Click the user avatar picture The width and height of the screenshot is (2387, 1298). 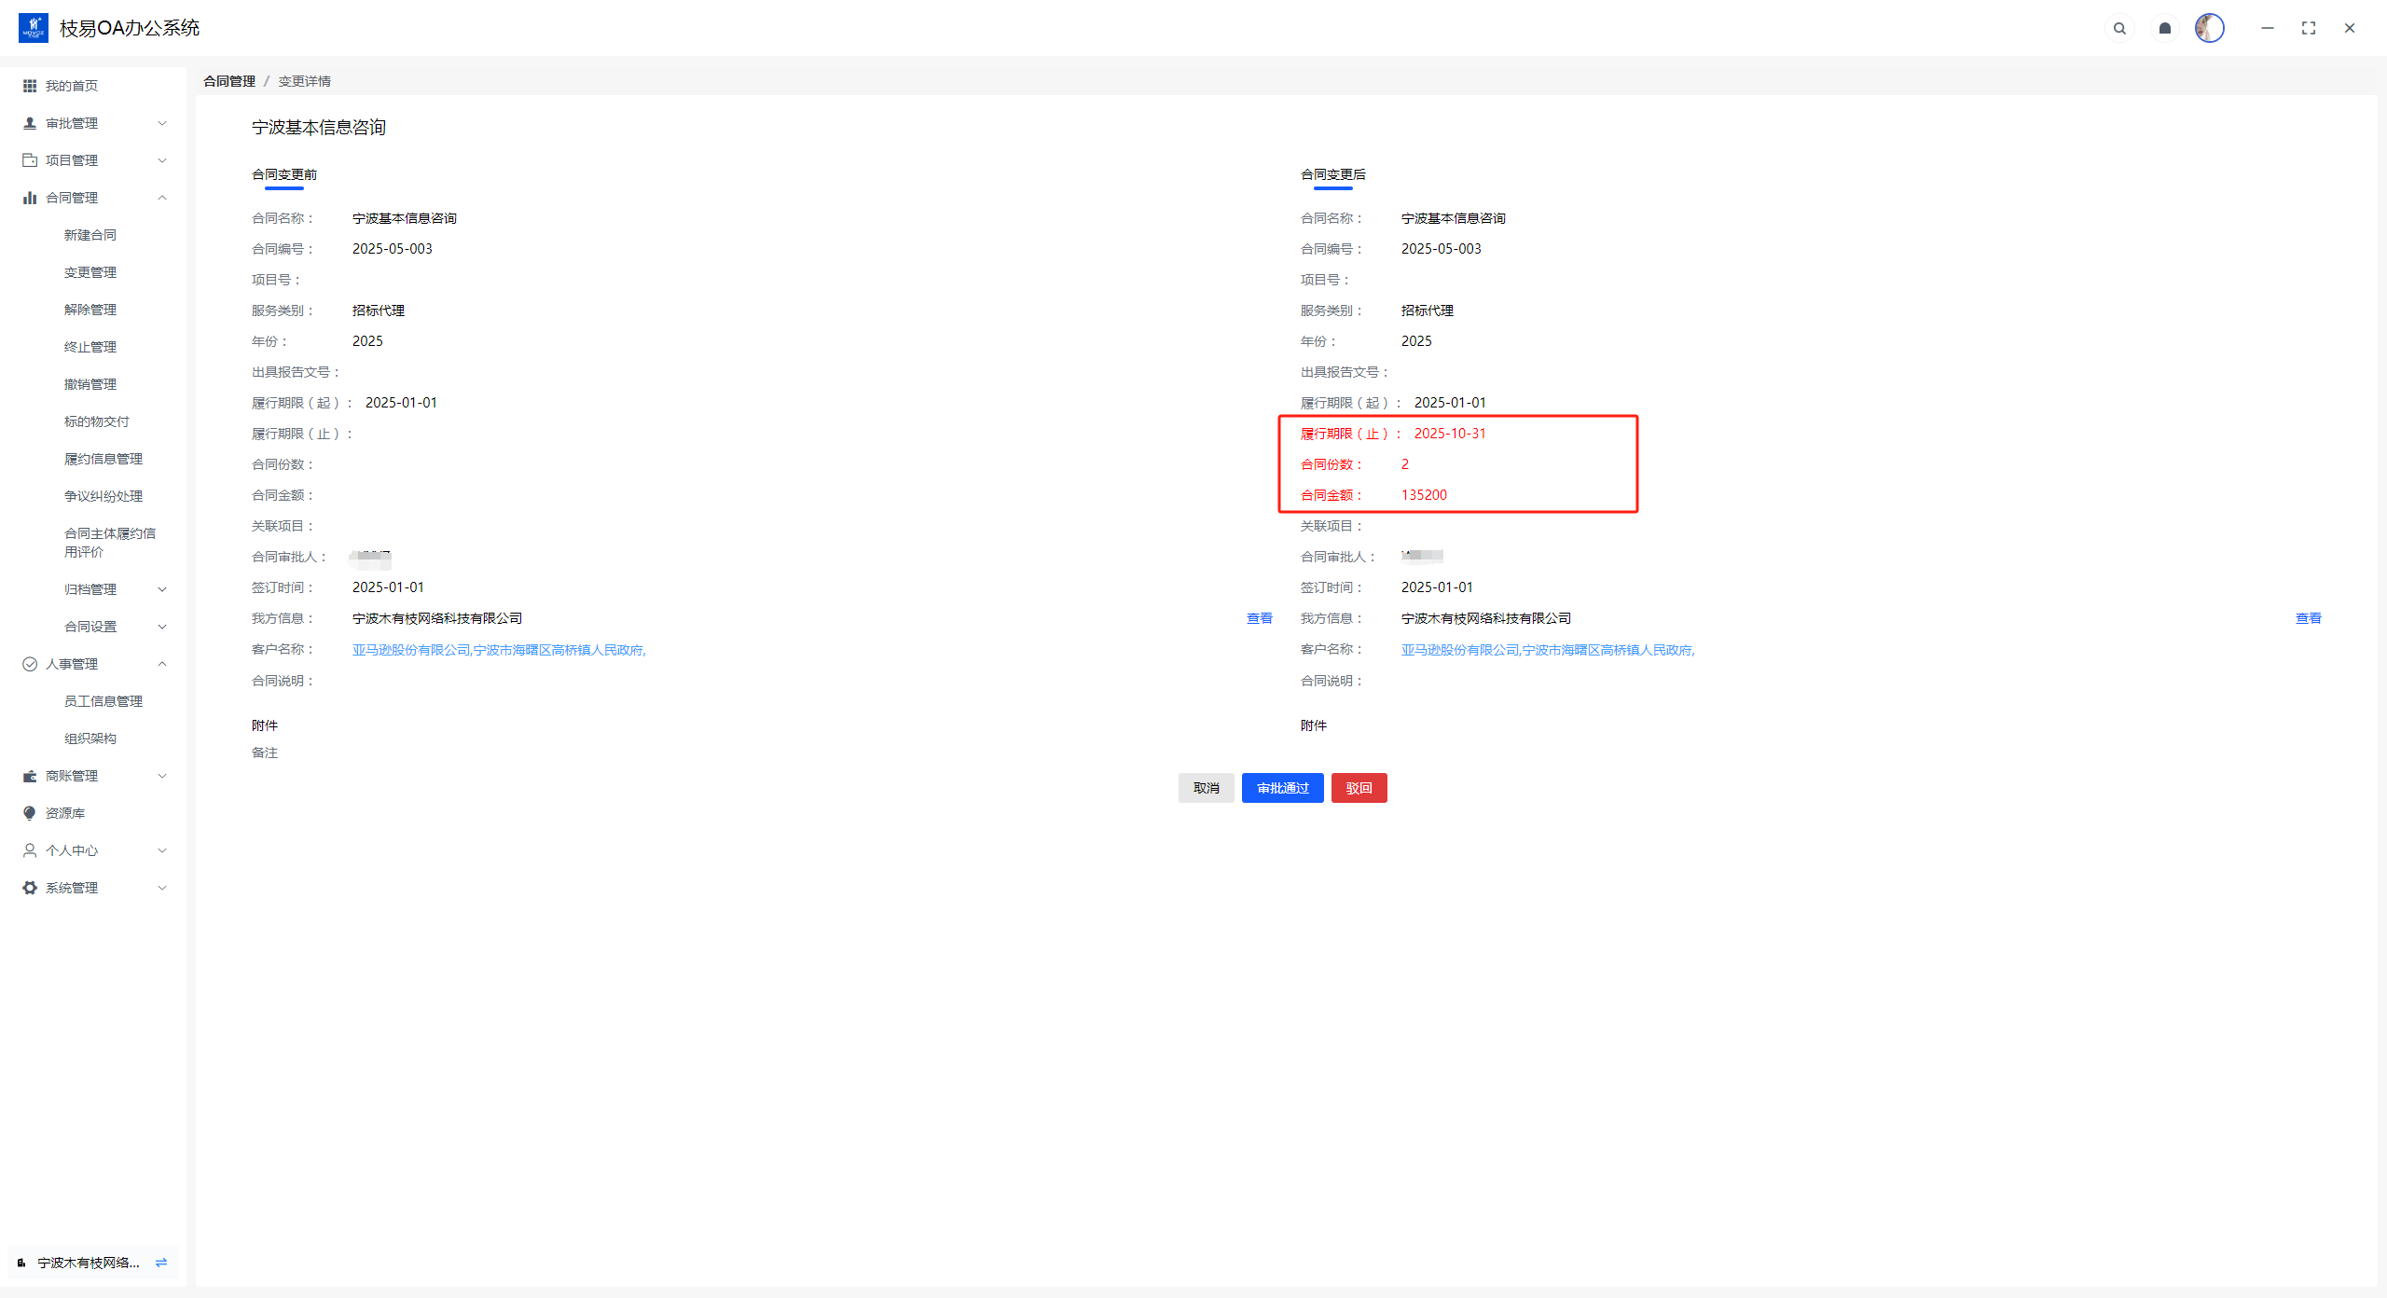coord(2209,28)
